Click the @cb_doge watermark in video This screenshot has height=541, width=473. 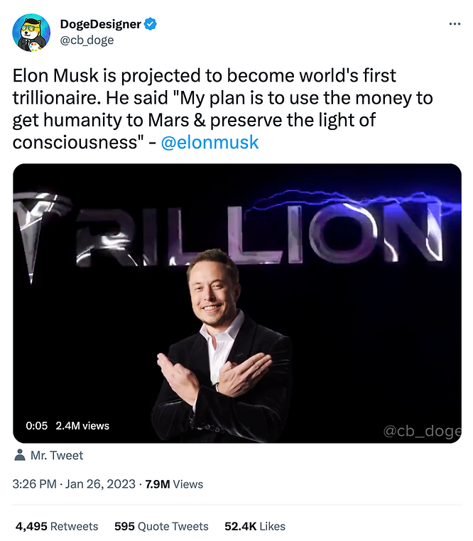[422, 431]
